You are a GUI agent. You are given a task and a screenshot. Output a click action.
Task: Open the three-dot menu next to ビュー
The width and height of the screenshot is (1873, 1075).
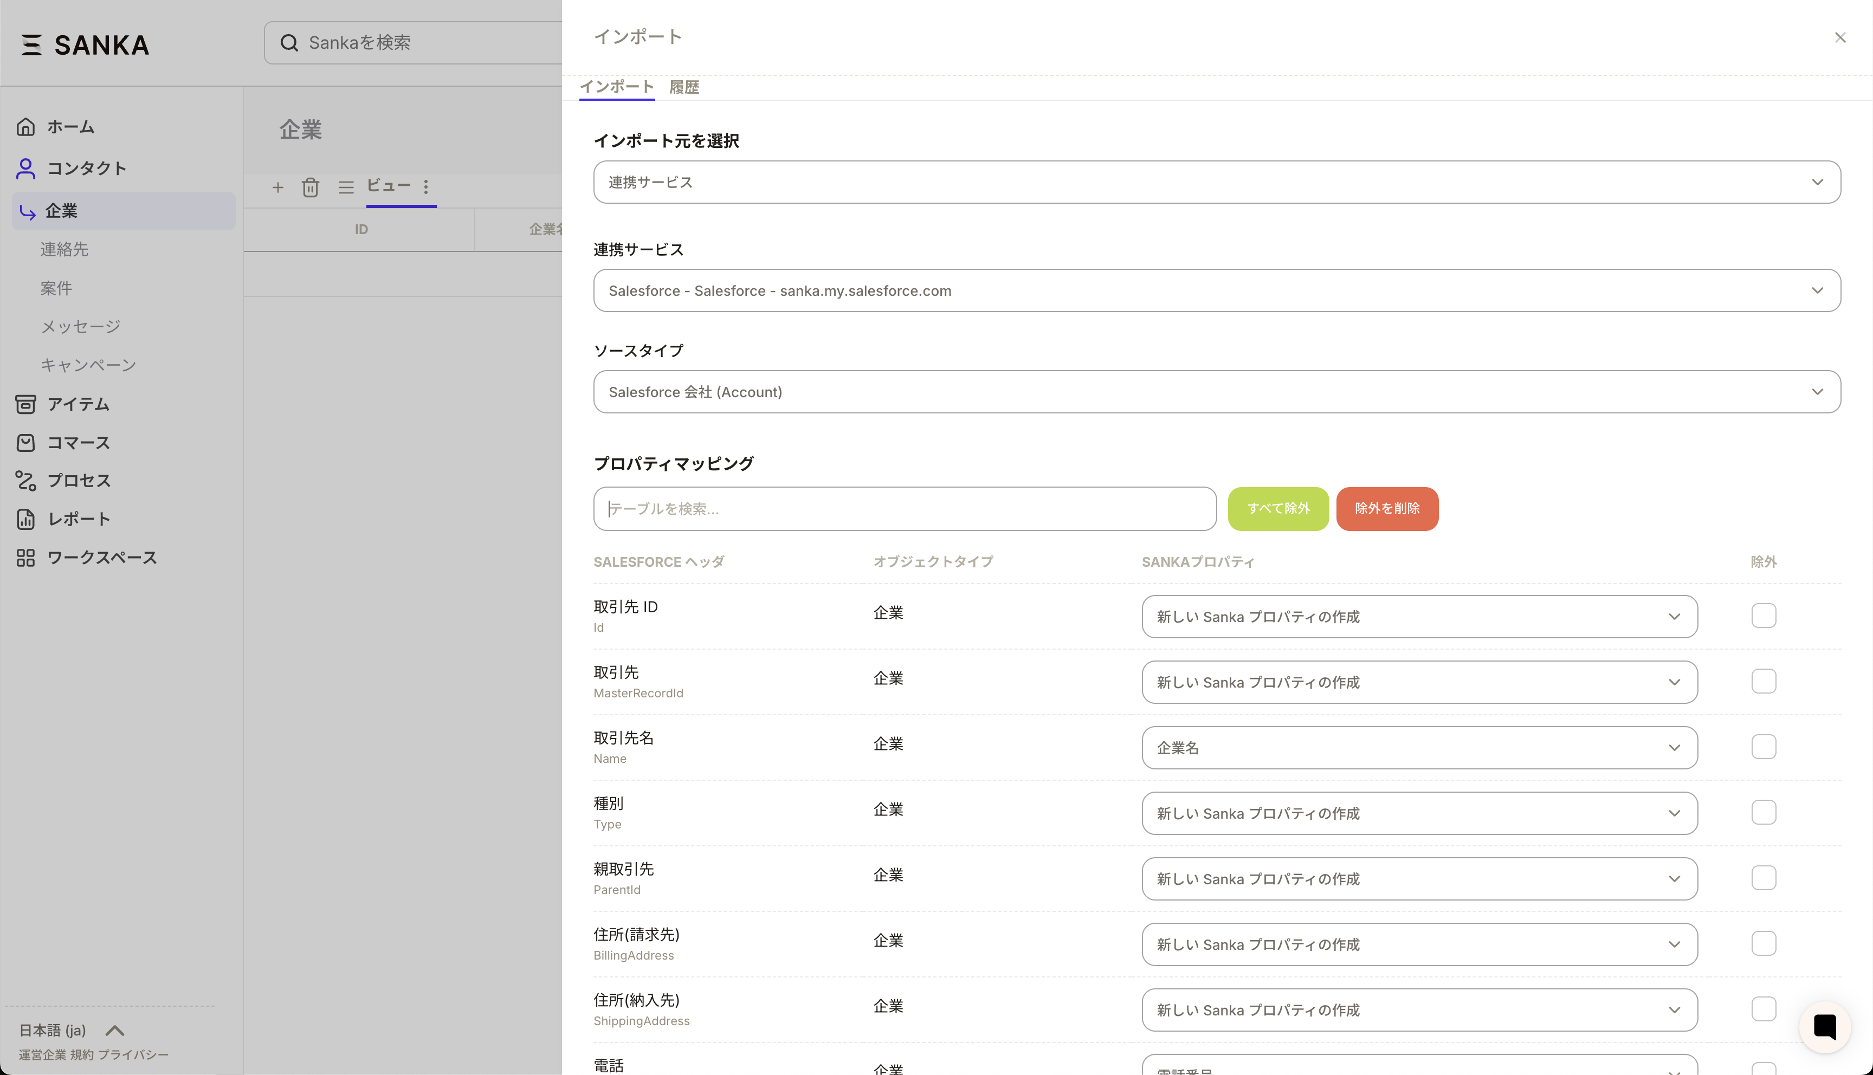coord(426,187)
